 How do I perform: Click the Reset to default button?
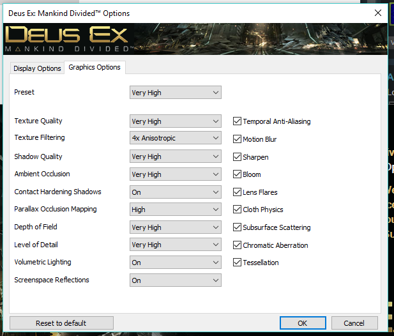click(x=61, y=323)
